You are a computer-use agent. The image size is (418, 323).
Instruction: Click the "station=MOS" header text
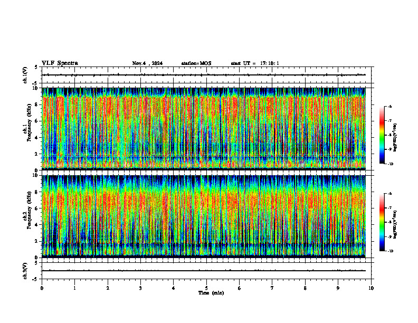coord(196,63)
